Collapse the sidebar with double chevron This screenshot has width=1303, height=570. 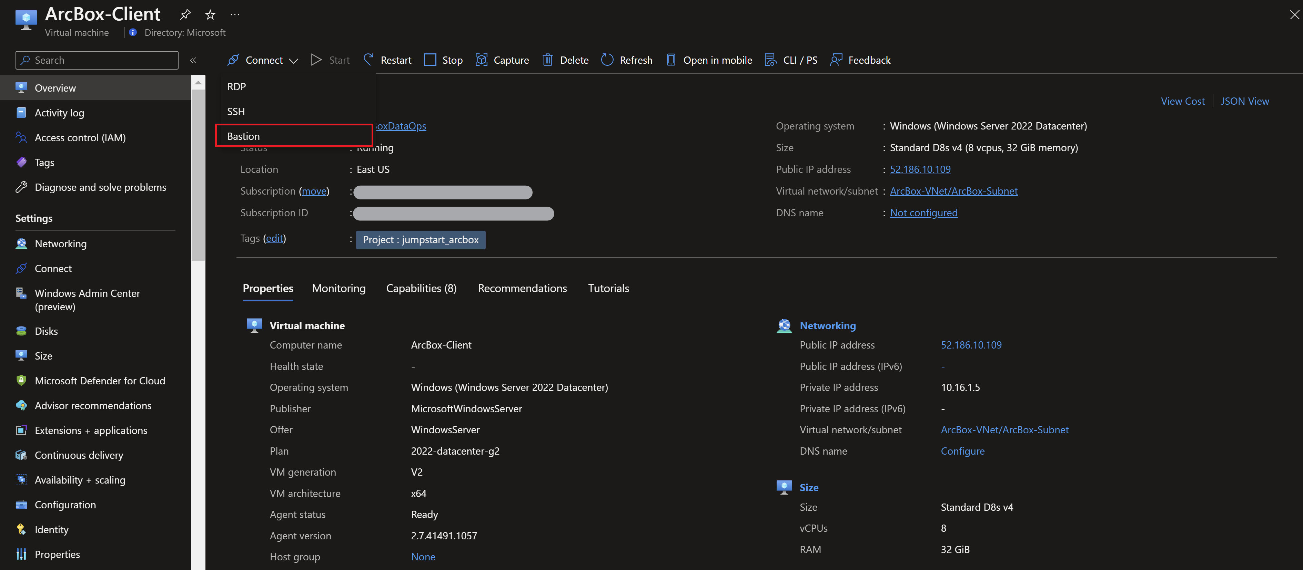coord(193,60)
